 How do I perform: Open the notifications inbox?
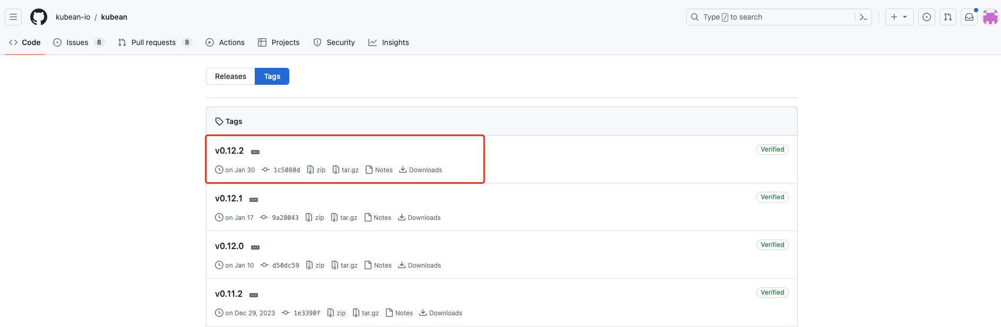[x=969, y=17]
